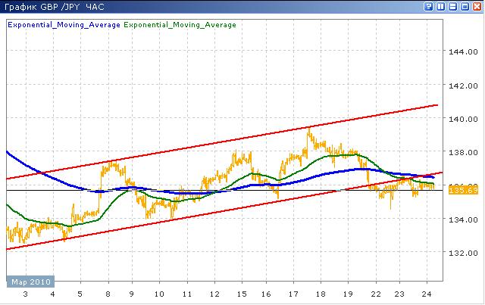Click the 144.00 price axis label
Screen dimensions: 485x305
(462, 52)
